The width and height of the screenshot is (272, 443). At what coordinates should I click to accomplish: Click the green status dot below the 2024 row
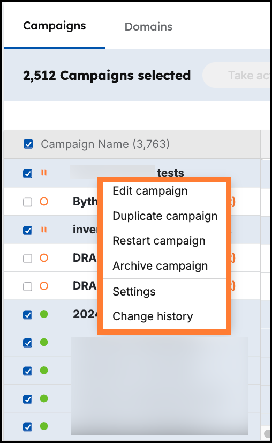coord(44,342)
